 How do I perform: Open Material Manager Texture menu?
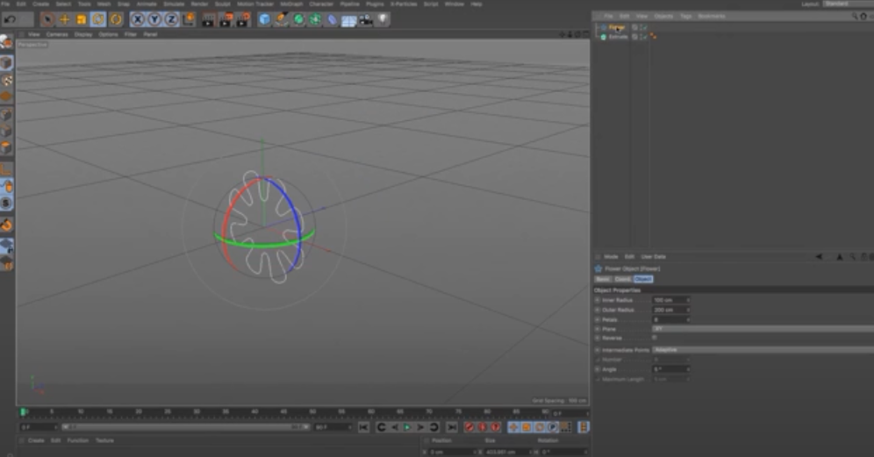pyautogui.click(x=104, y=441)
